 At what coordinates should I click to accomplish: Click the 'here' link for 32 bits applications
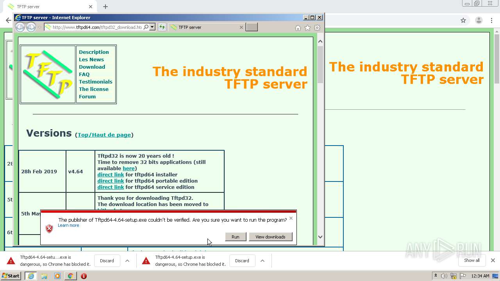point(129,168)
